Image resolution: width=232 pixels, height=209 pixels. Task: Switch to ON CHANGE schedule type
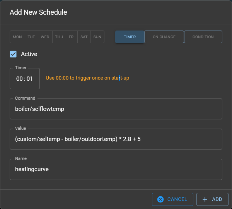tap(164, 37)
